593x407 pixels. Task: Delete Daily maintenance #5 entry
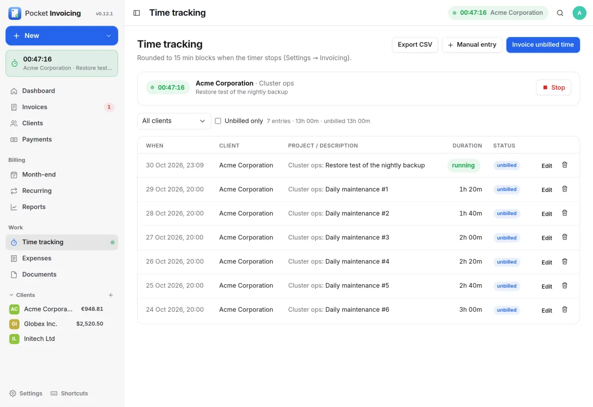pyautogui.click(x=565, y=286)
